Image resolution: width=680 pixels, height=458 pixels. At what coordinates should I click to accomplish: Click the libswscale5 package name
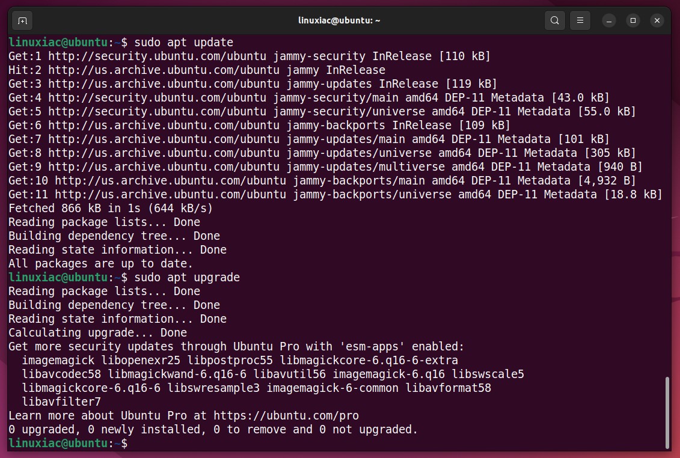tap(488, 374)
